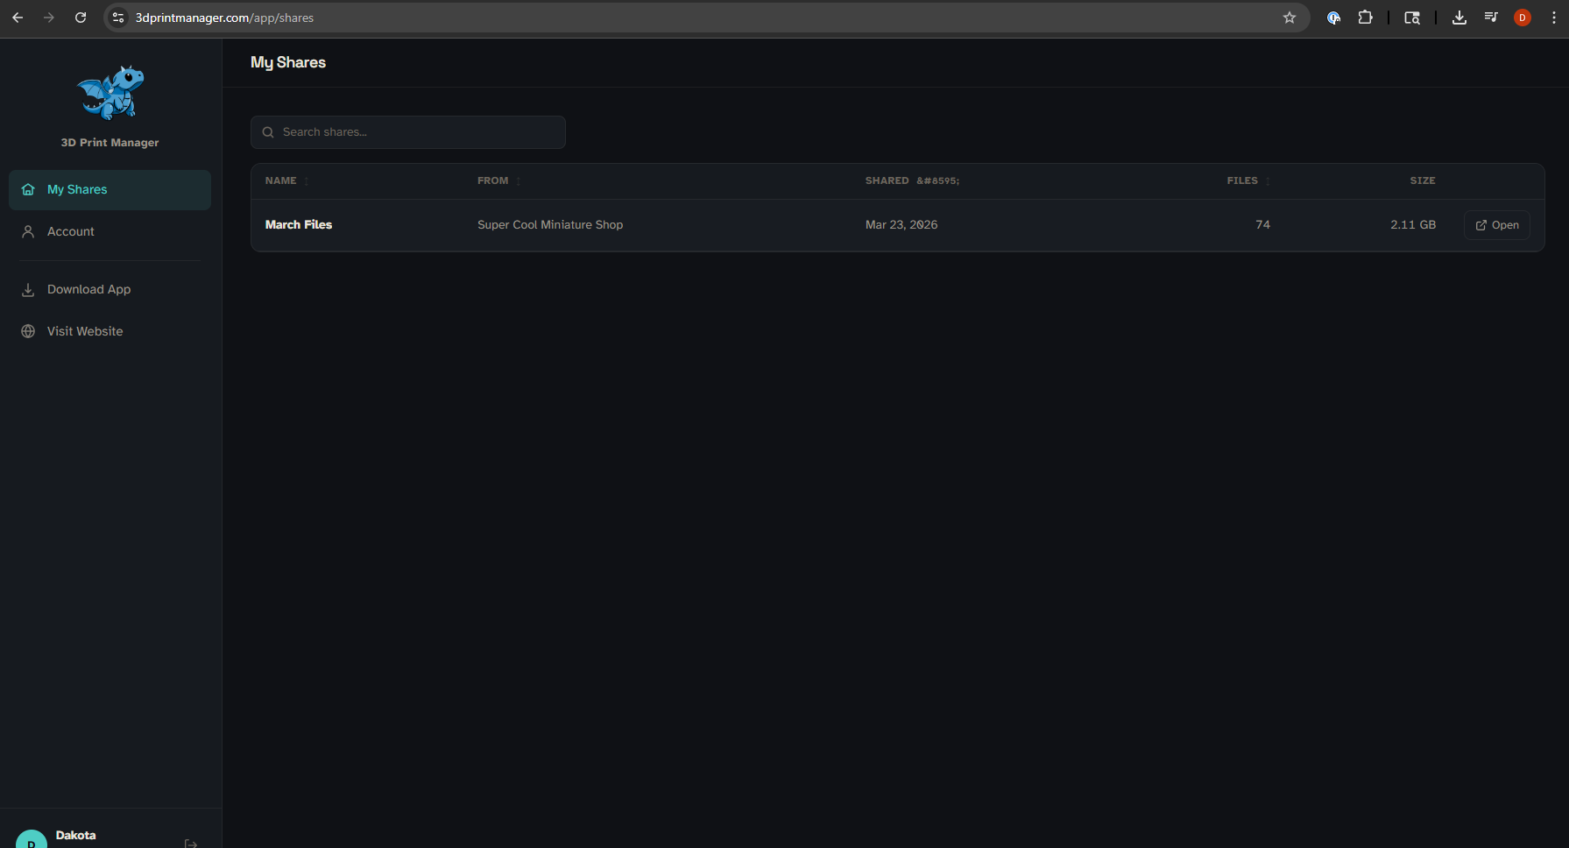Click the search magnifier in the shares search box
Image resolution: width=1569 pixels, height=848 pixels.
coord(268,131)
